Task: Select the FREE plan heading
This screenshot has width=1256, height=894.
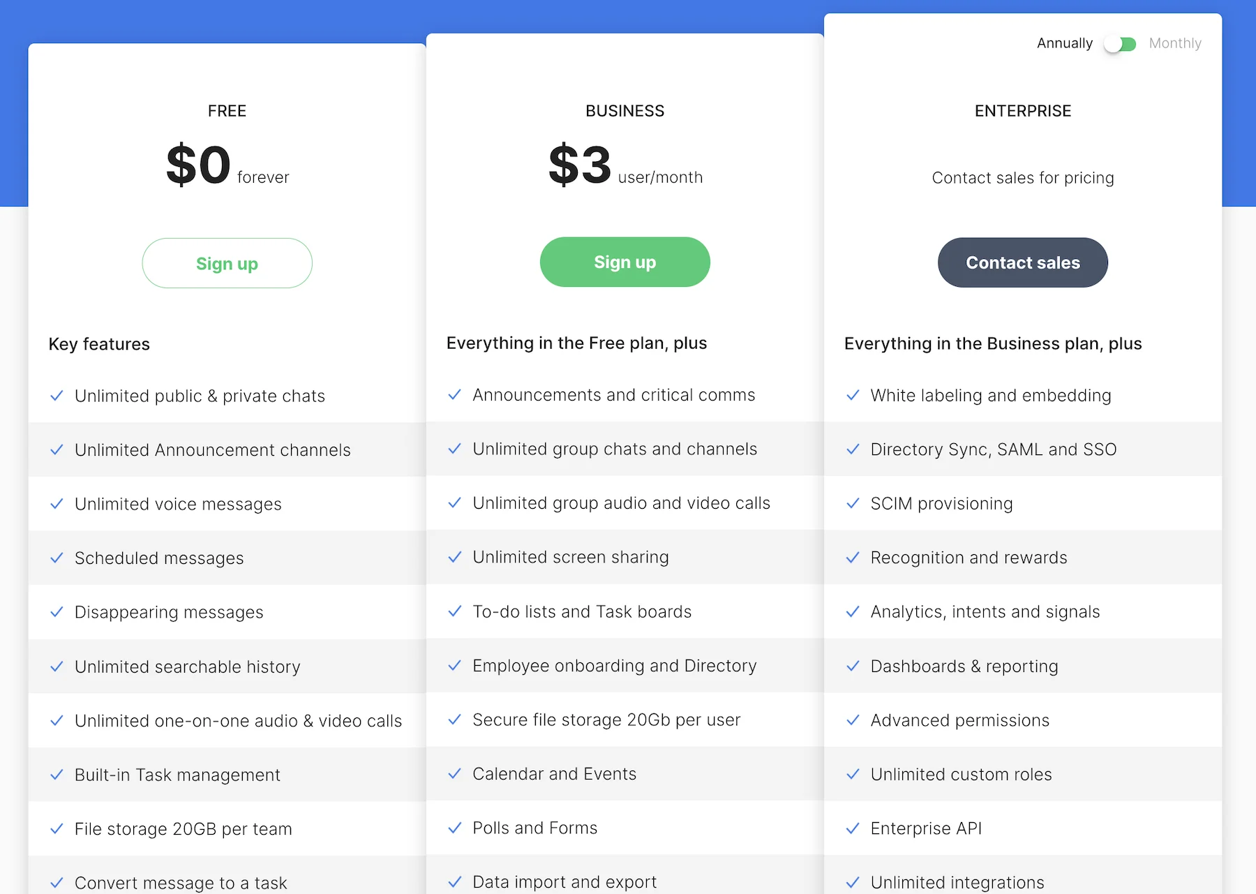Action: 227,110
